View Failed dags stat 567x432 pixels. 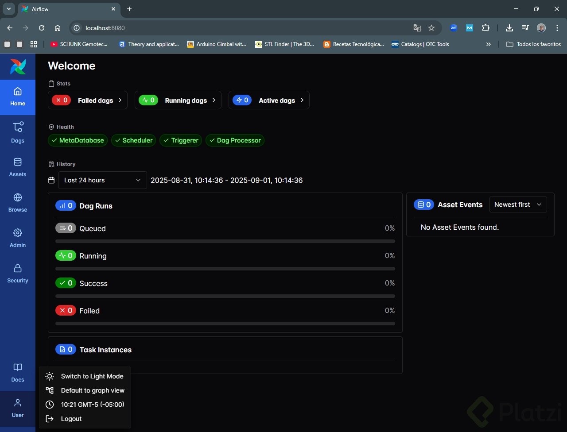(88, 100)
